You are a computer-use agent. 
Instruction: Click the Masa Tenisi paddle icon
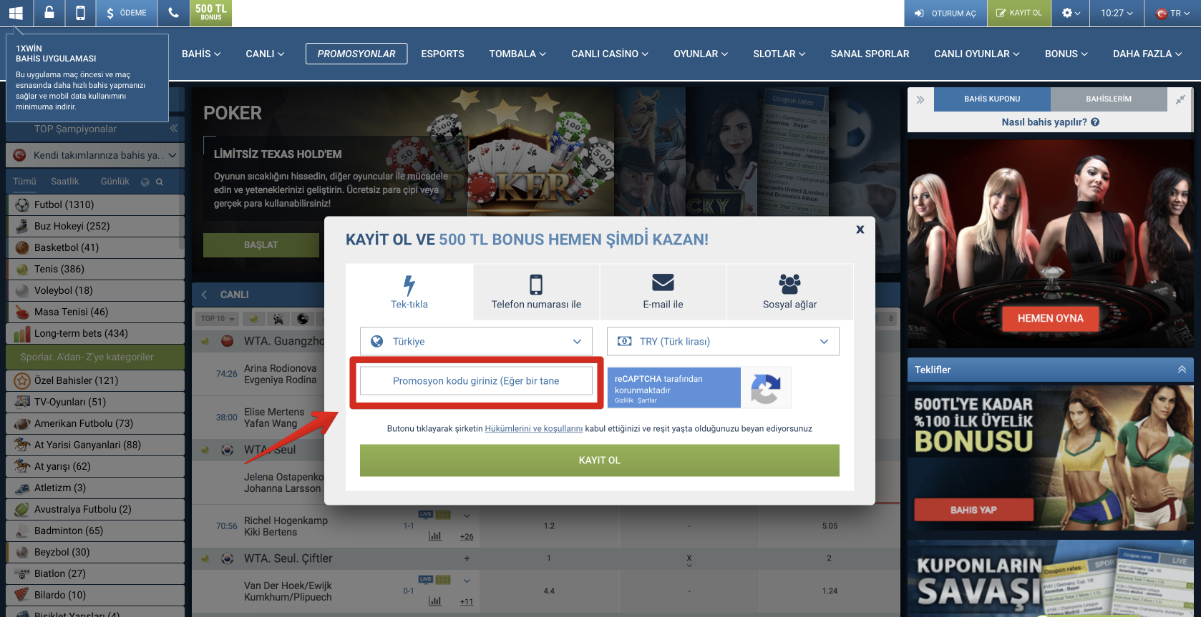(x=22, y=312)
